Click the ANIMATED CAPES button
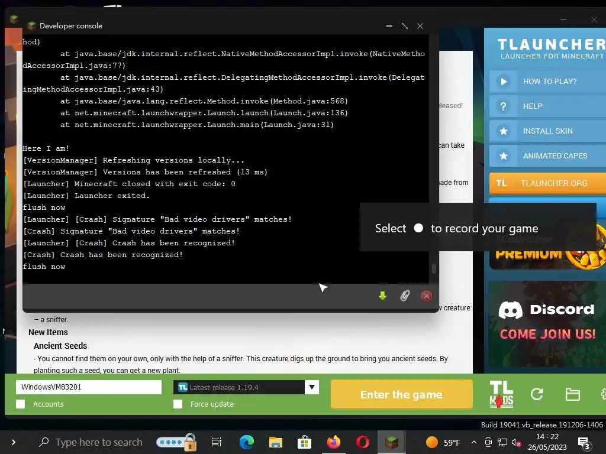 click(x=547, y=156)
